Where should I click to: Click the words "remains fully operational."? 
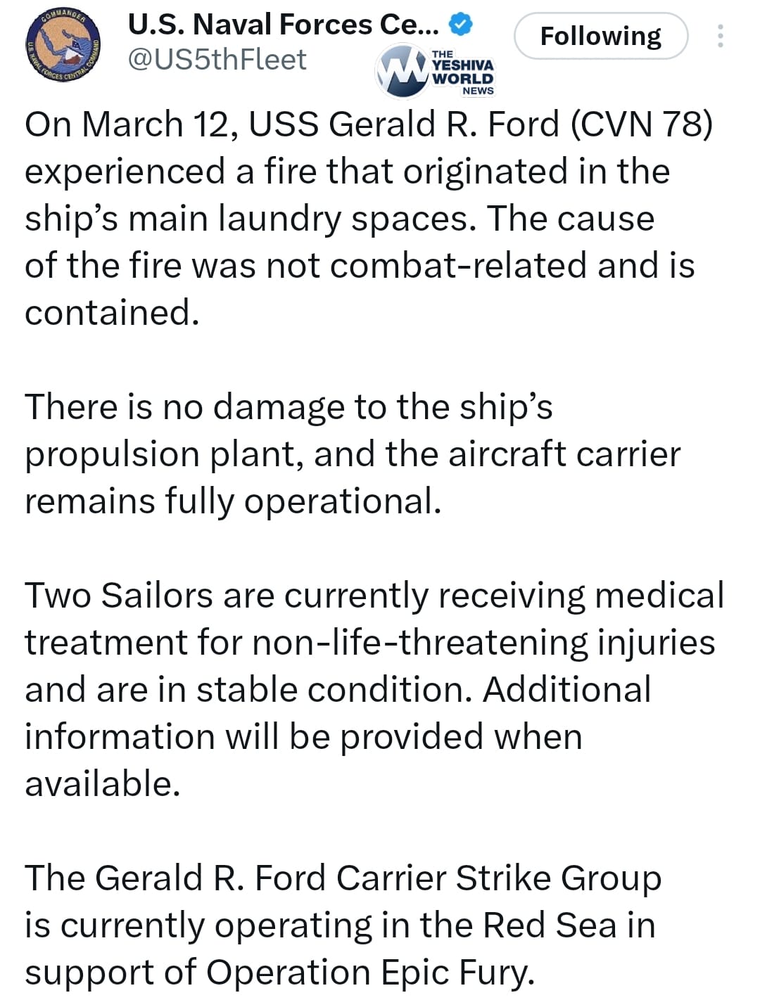tap(233, 502)
